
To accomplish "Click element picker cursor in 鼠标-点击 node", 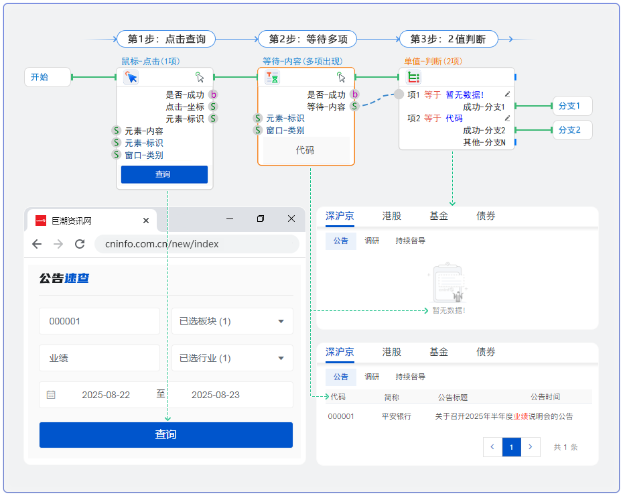I will click(200, 77).
